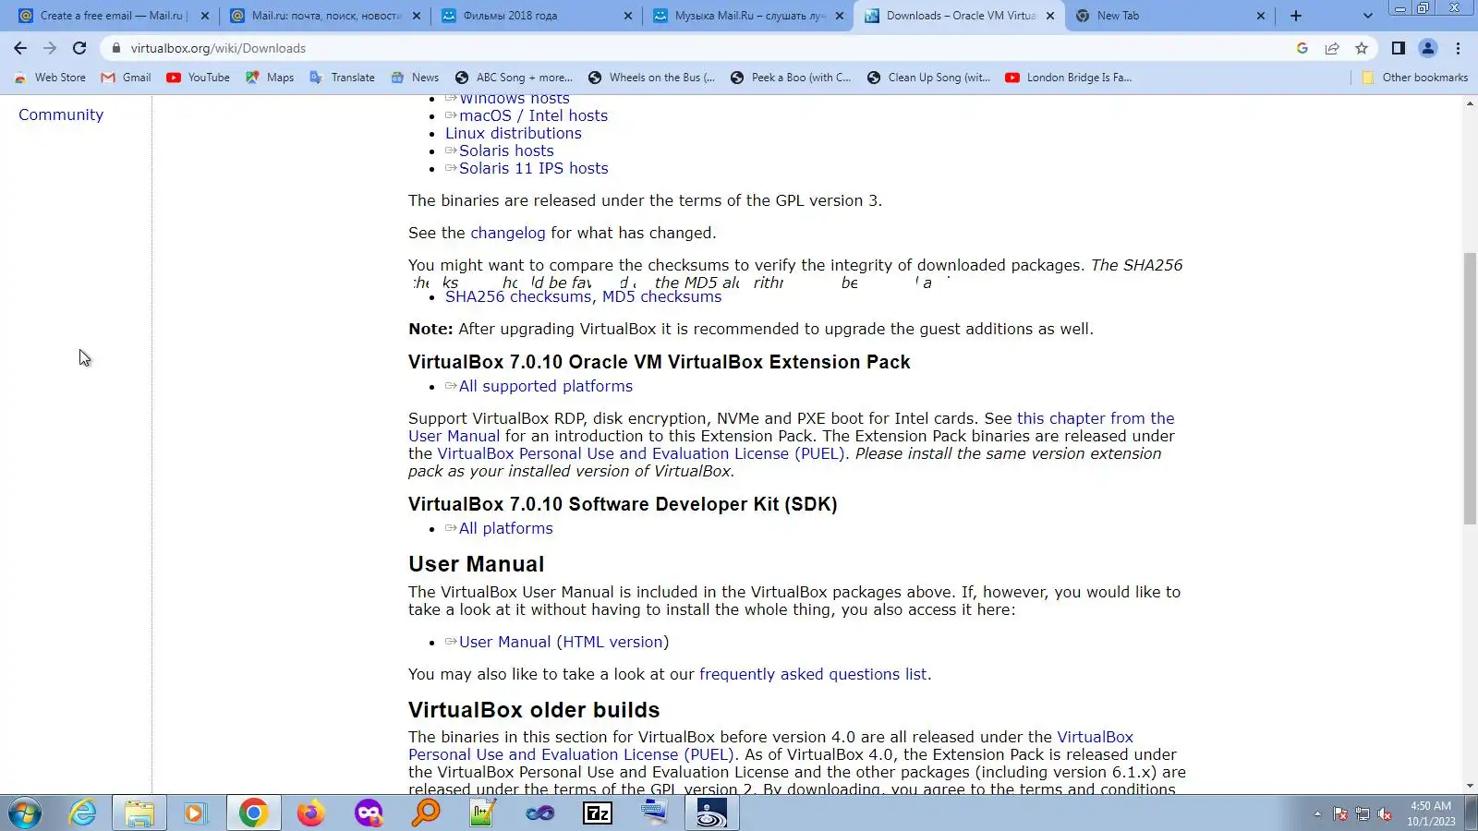
Task: Open the User Manual (HTML version) link
Action: [563, 642]
